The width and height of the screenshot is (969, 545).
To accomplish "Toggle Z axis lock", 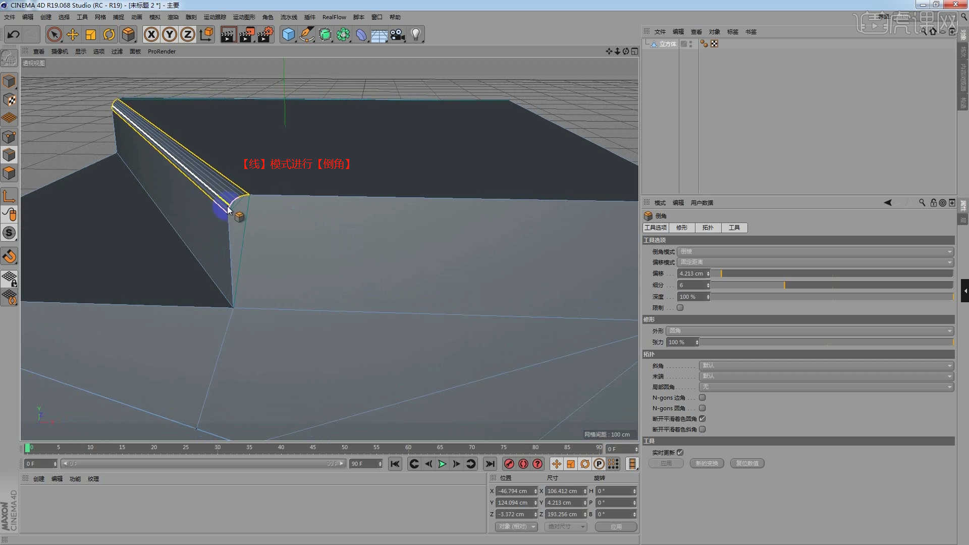I will coord(188,34).
